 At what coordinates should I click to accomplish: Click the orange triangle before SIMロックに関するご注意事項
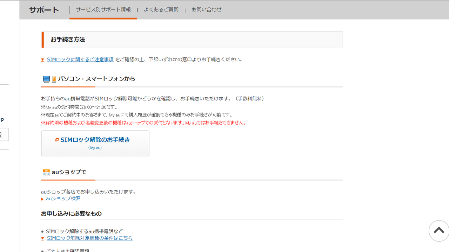[42, 60]
